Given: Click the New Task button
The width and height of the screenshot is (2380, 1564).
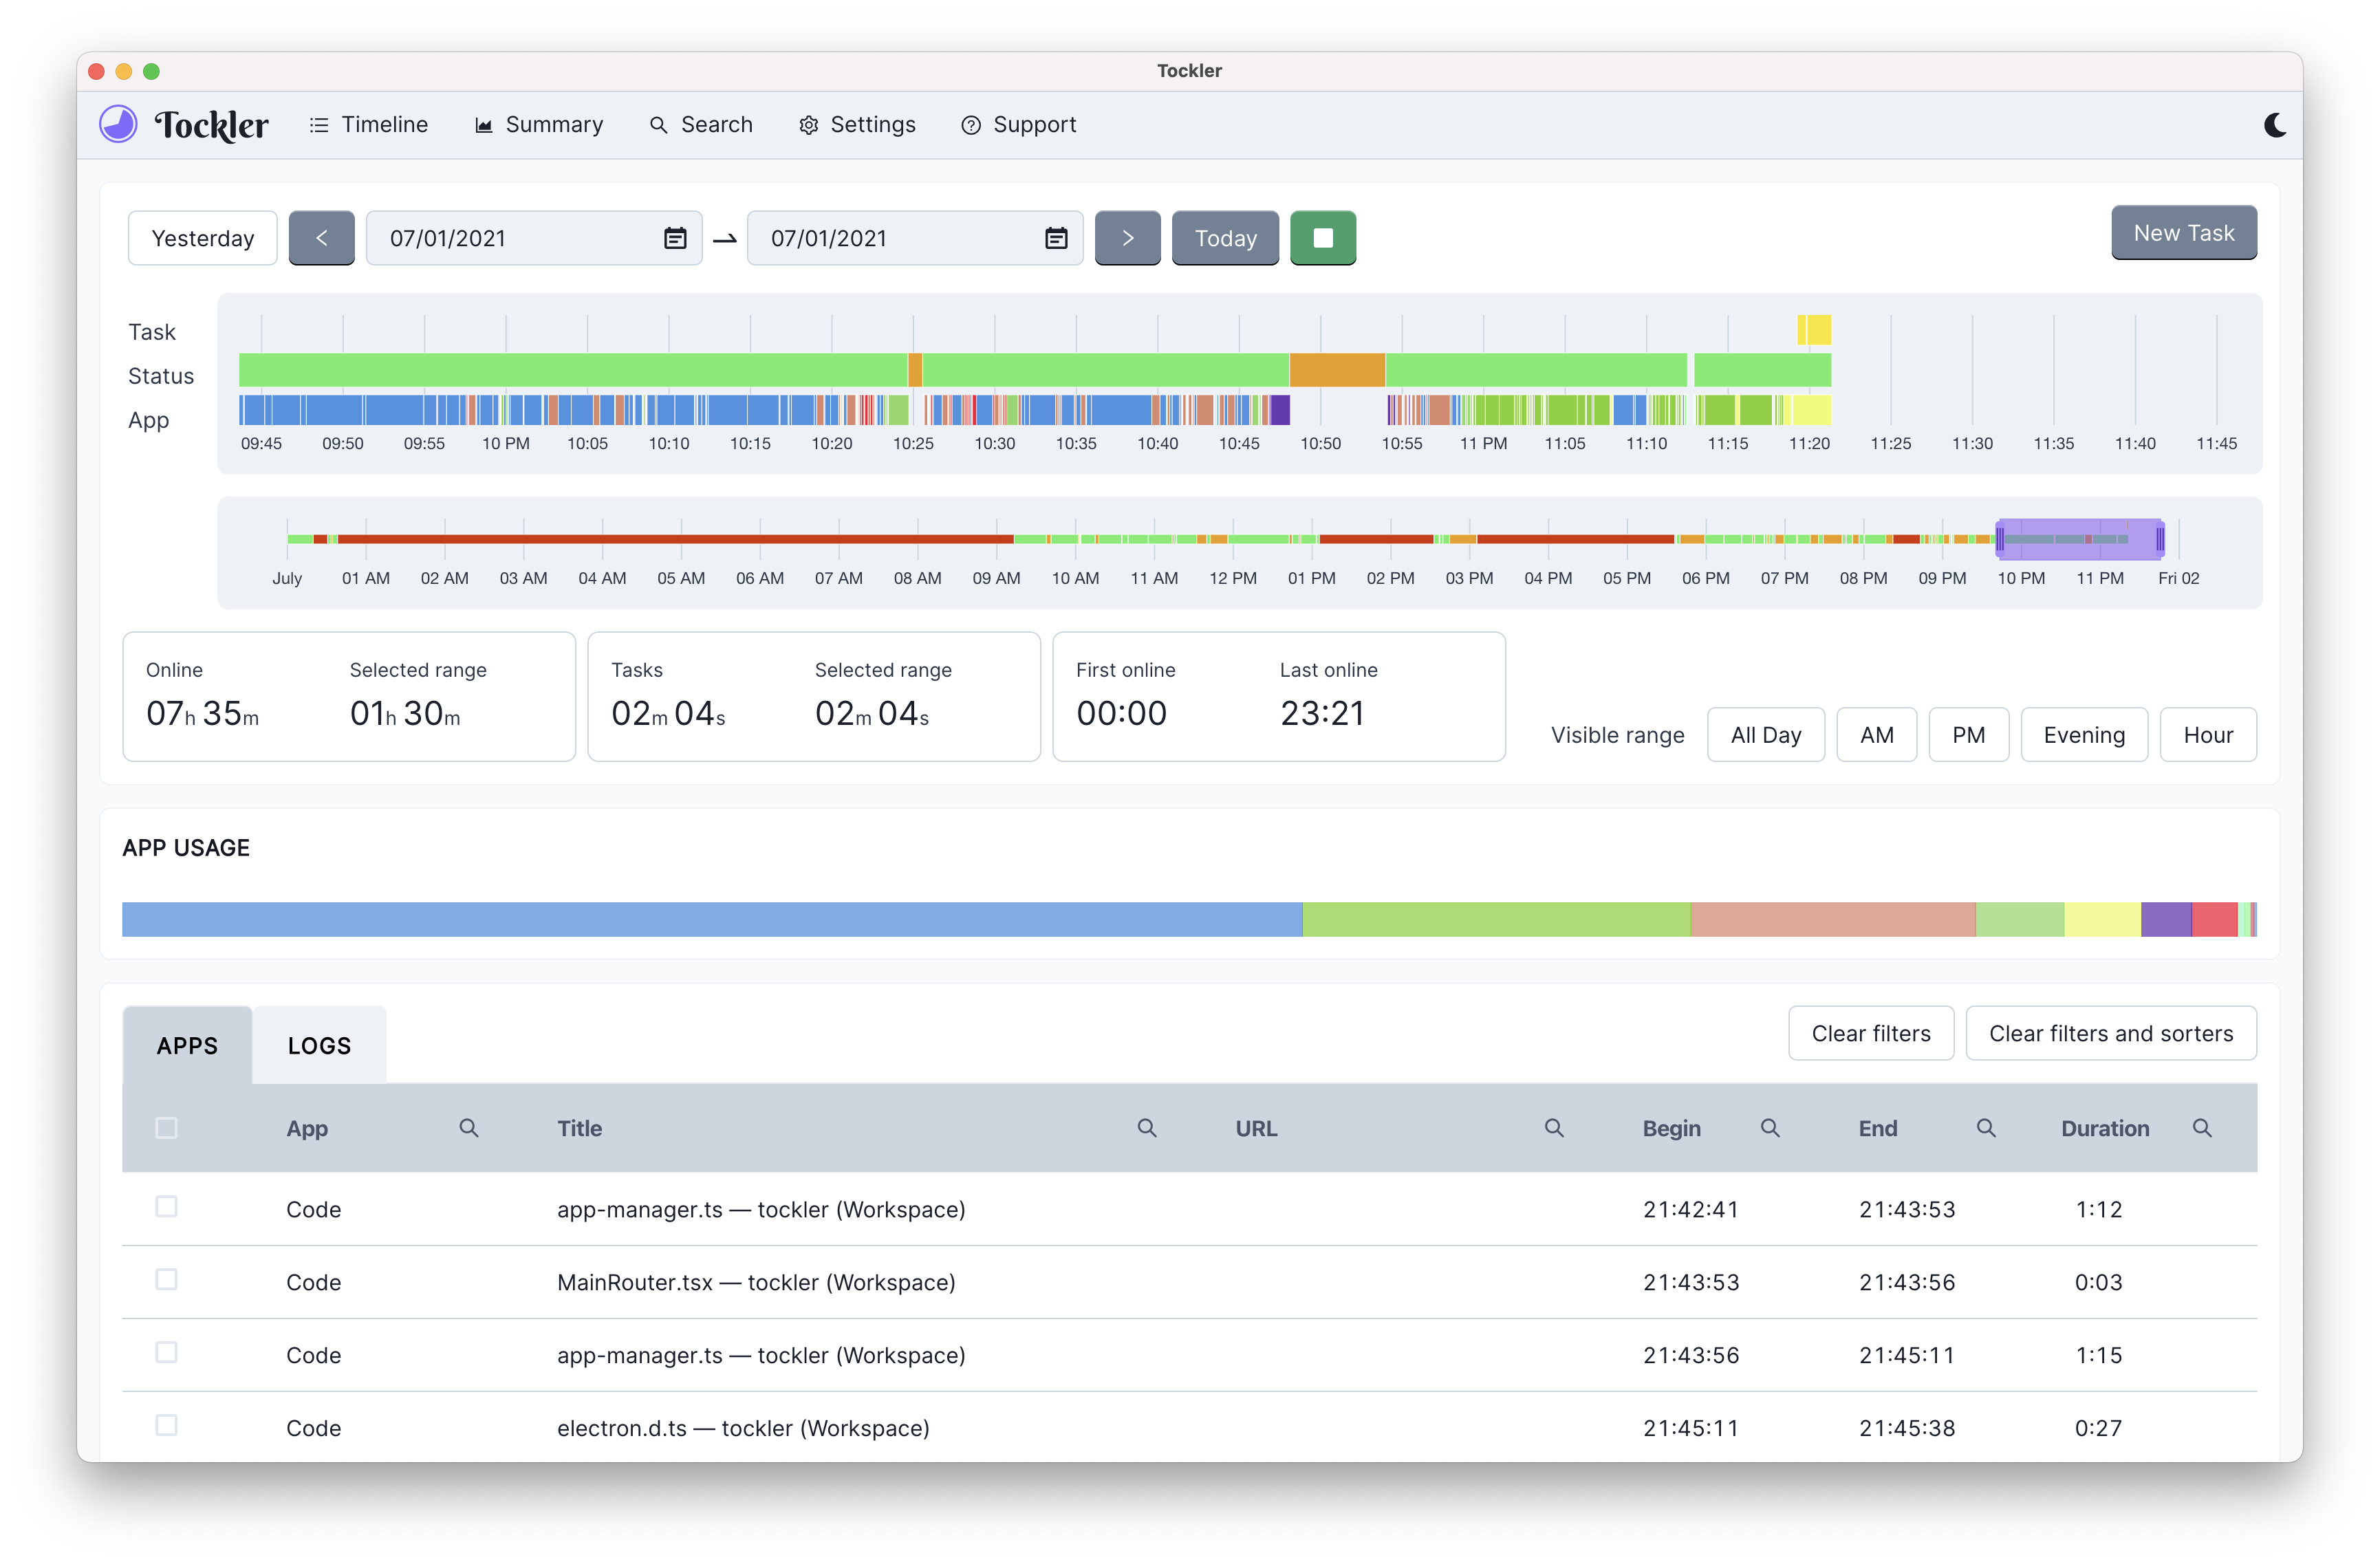Looking at the screenshot, I should click(x=2181, y=232).
